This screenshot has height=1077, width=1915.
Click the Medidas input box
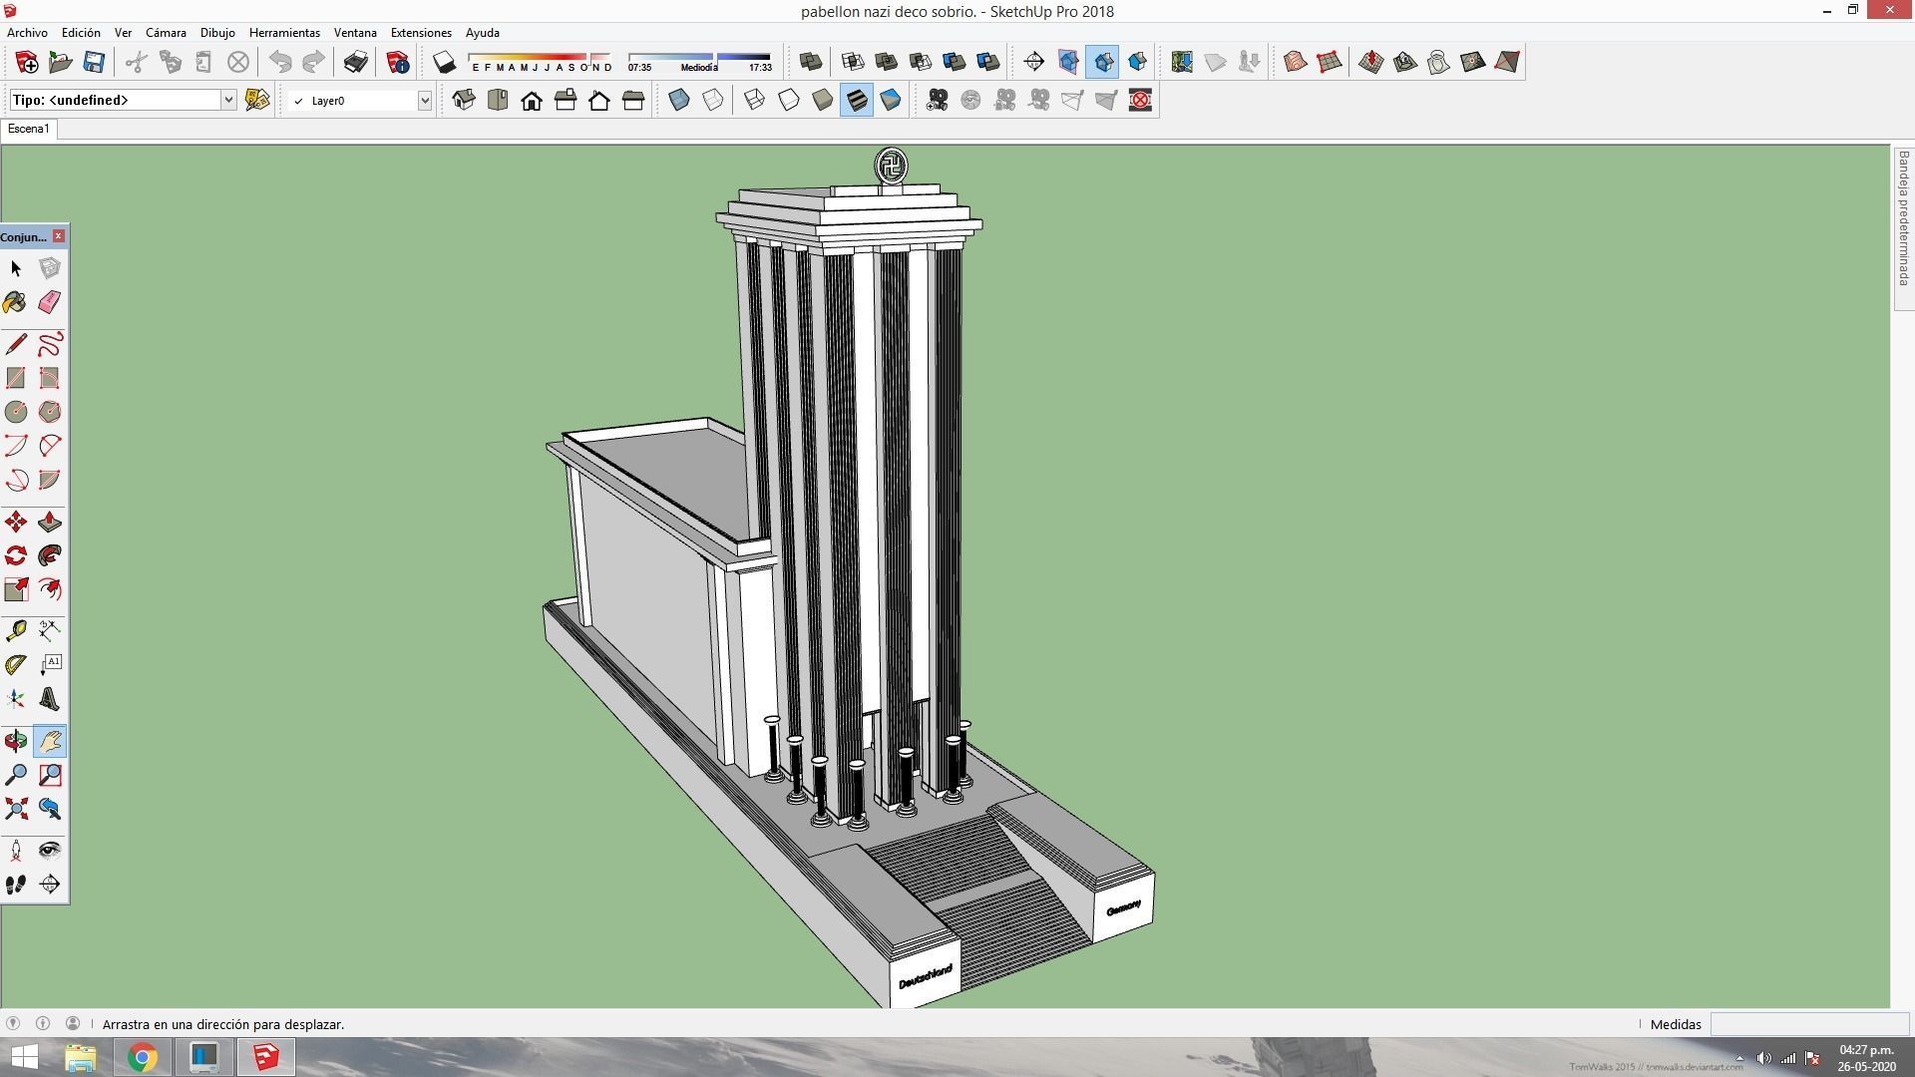tap(1808, 1024)
